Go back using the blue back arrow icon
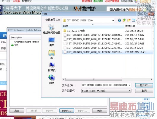This screenshot has width=157, height=119. tap(119, 20)
